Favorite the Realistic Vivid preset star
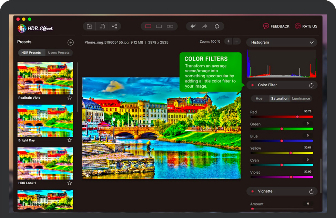This screenshot has height=218, width=336. [x=70, y=98]
